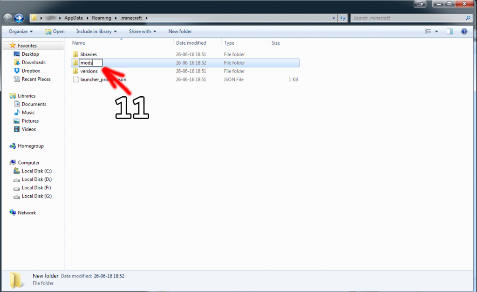Select the libraries folder icon
The width and height of the screenshot is (477, 292).
pos(75,54)
